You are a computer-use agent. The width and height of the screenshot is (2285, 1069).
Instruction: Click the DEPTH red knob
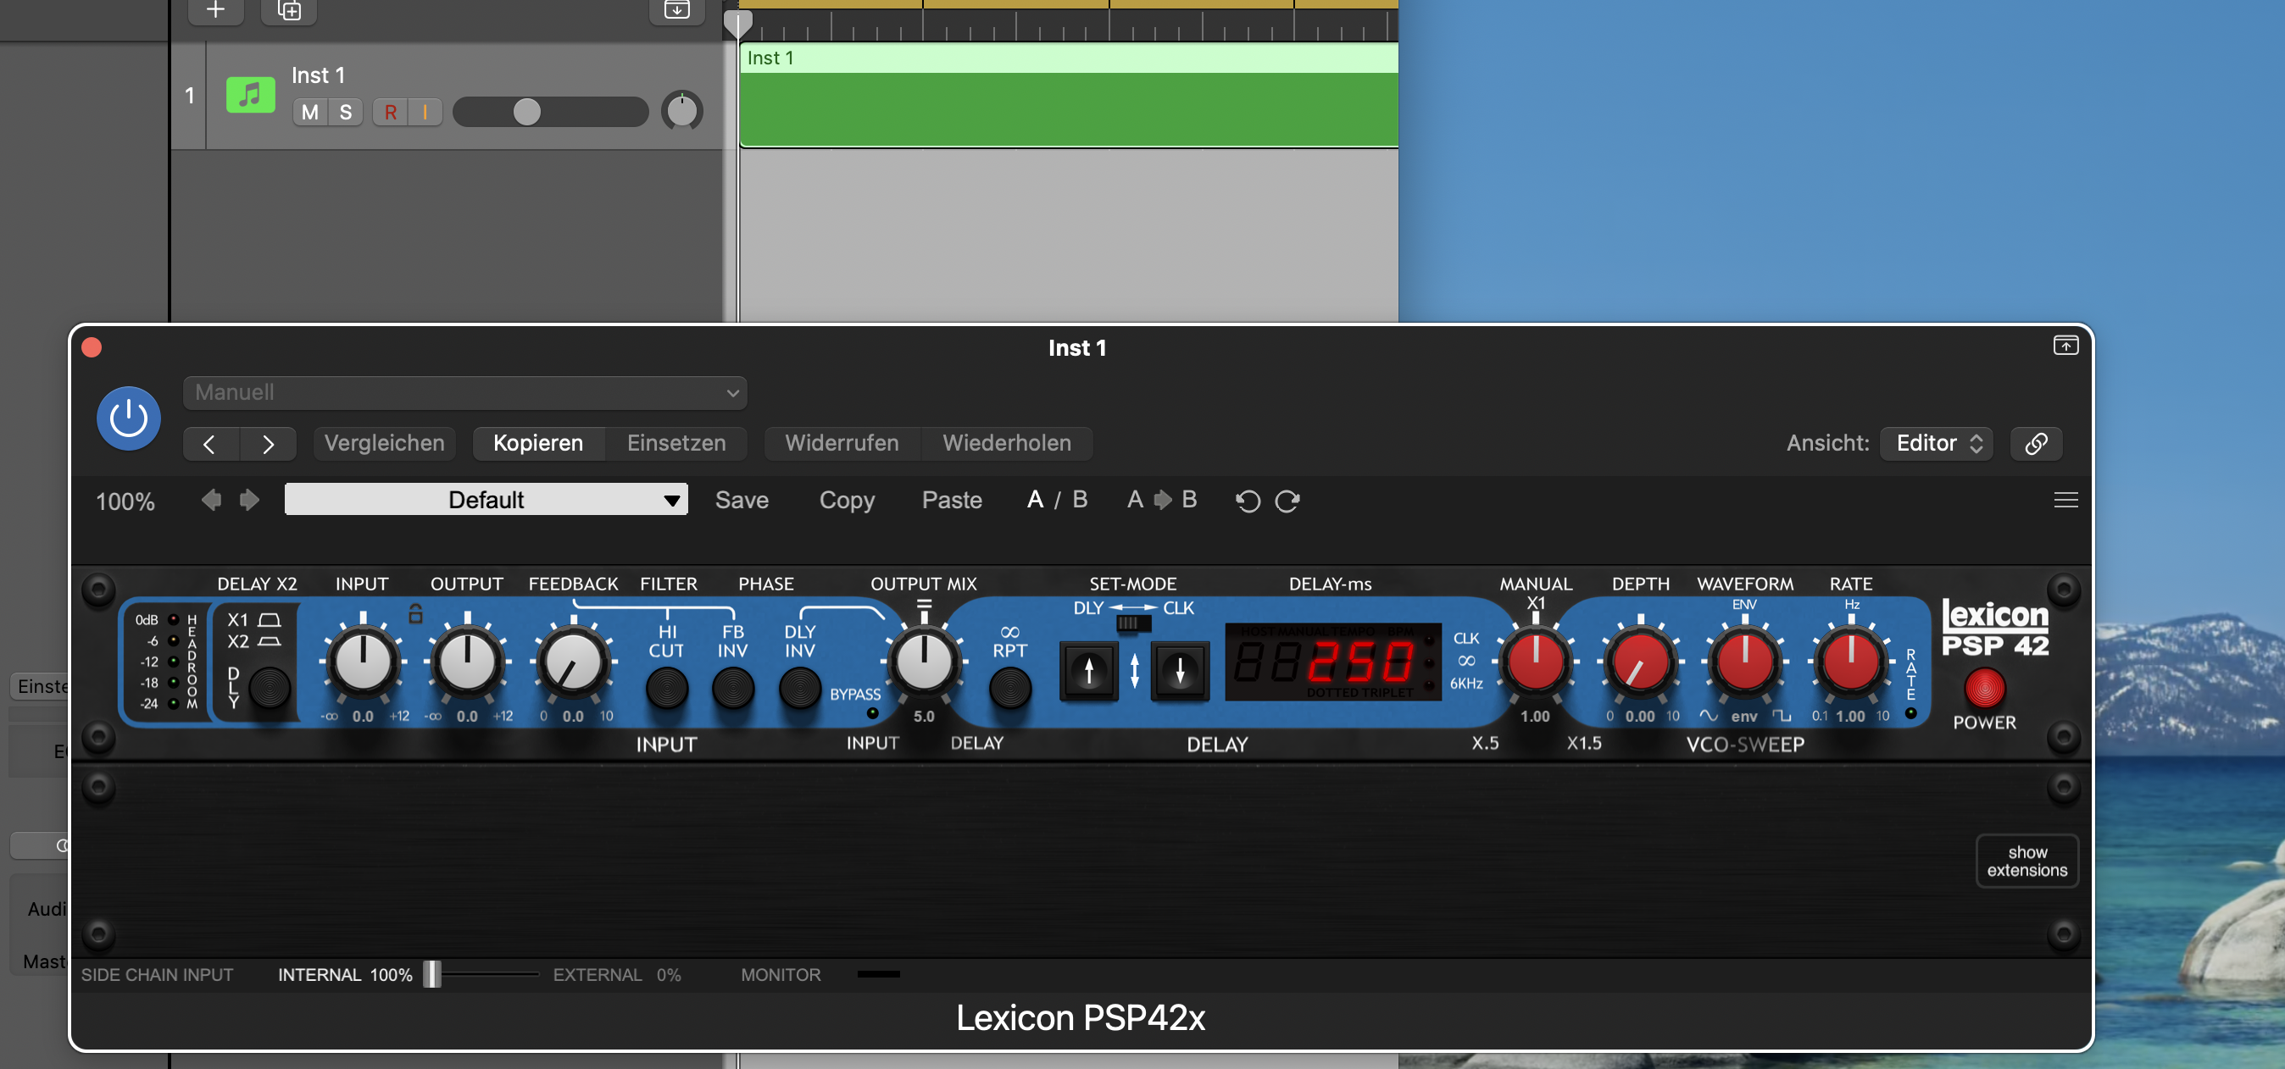tap(1640, 662)
